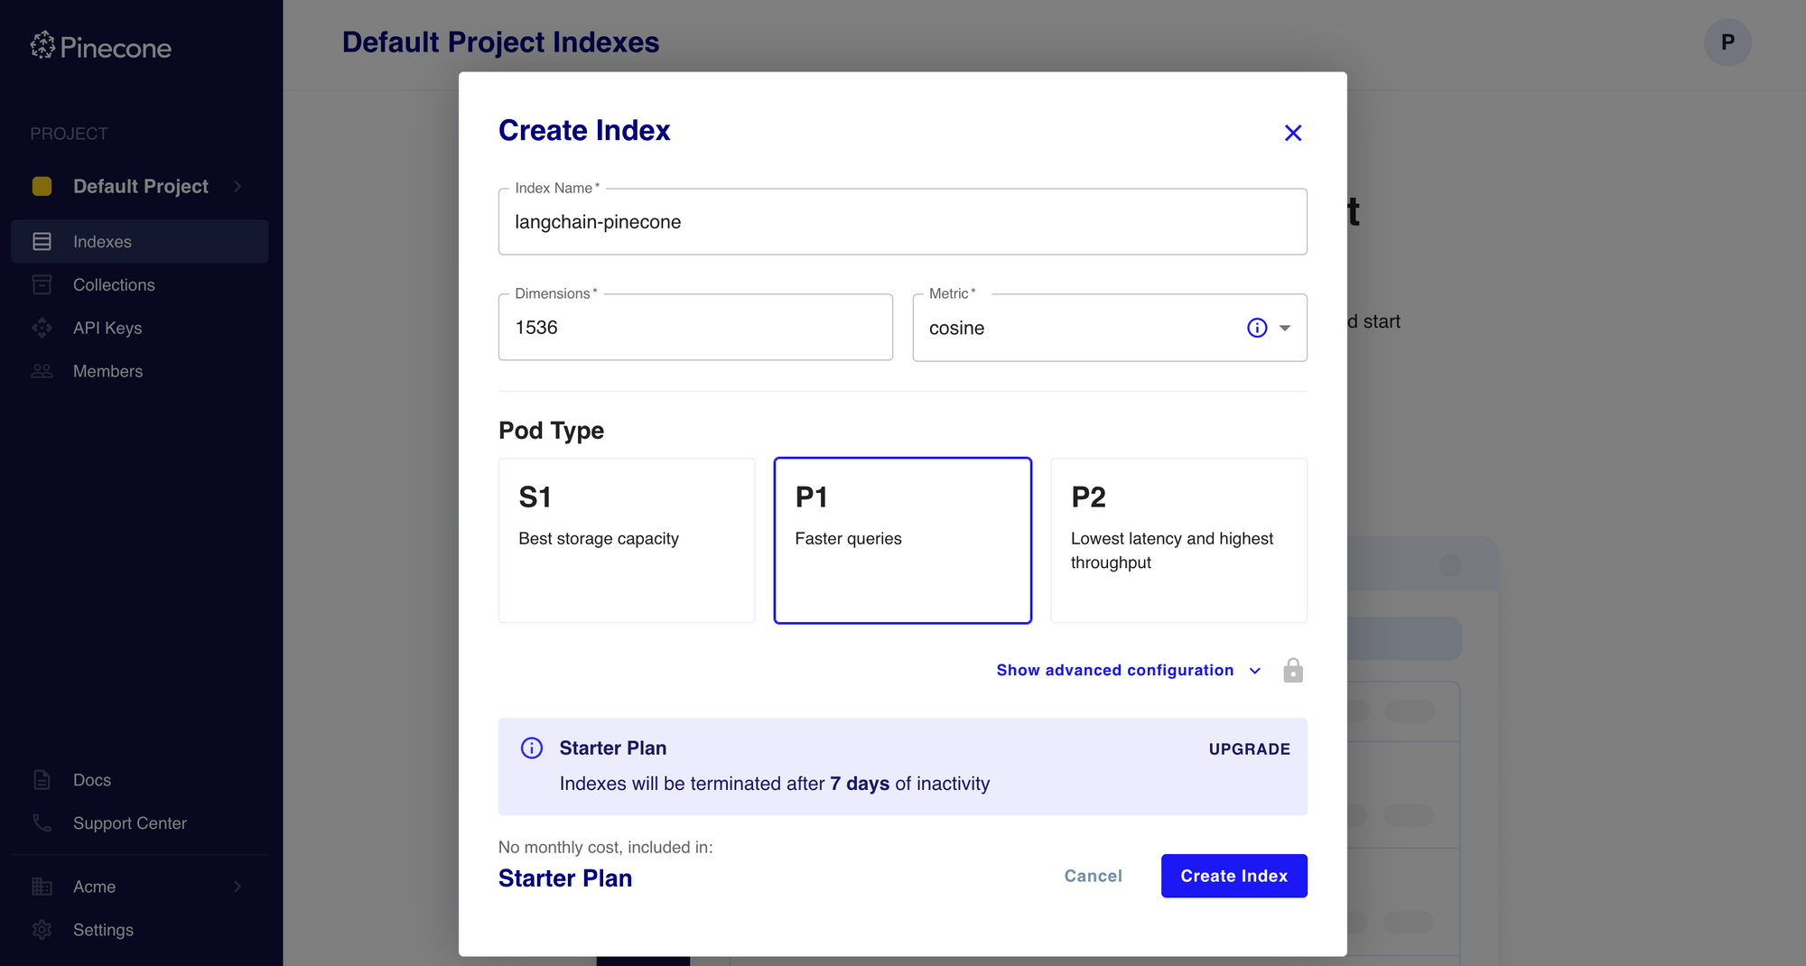The width and height of the screenshot is (1806, 966).
Task: Open Collections from the sidebar icon
Action: pos(42,284)
